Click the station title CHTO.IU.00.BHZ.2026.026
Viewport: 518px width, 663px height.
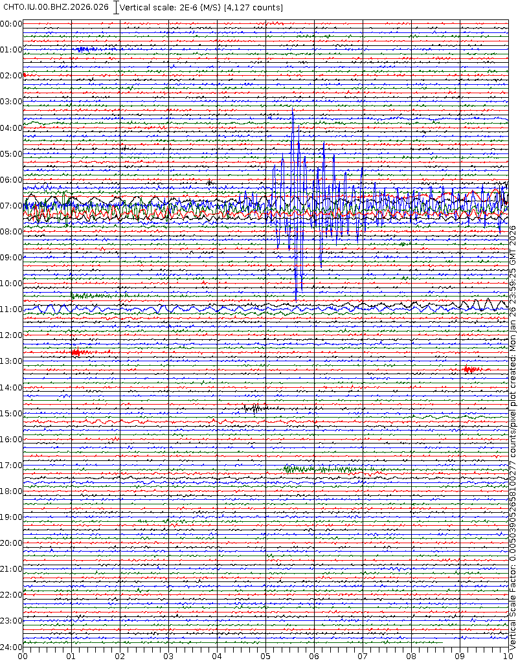point(56,7)
